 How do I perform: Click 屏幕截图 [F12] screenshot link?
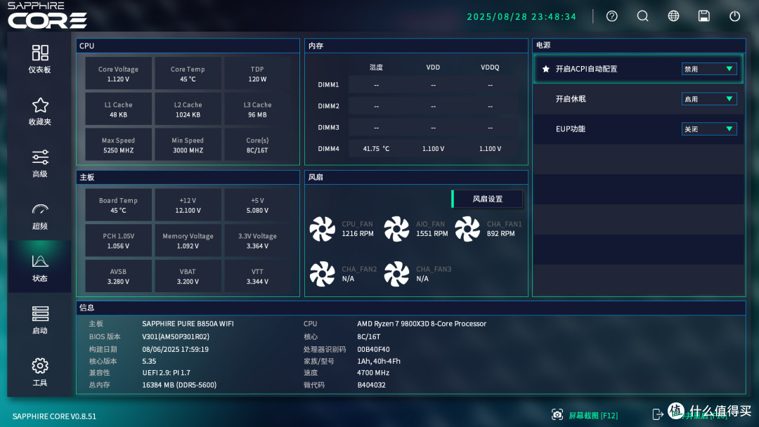(x=593, y=415)
